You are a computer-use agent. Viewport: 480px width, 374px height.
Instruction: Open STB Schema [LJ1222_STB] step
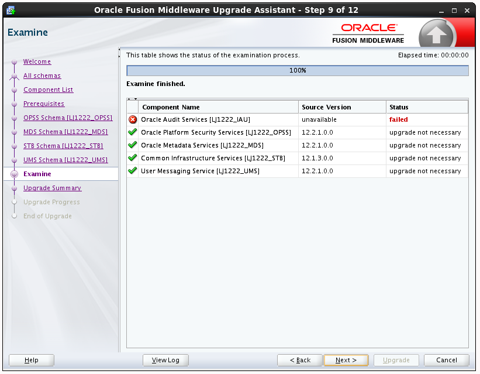click(x=63, y=146)
